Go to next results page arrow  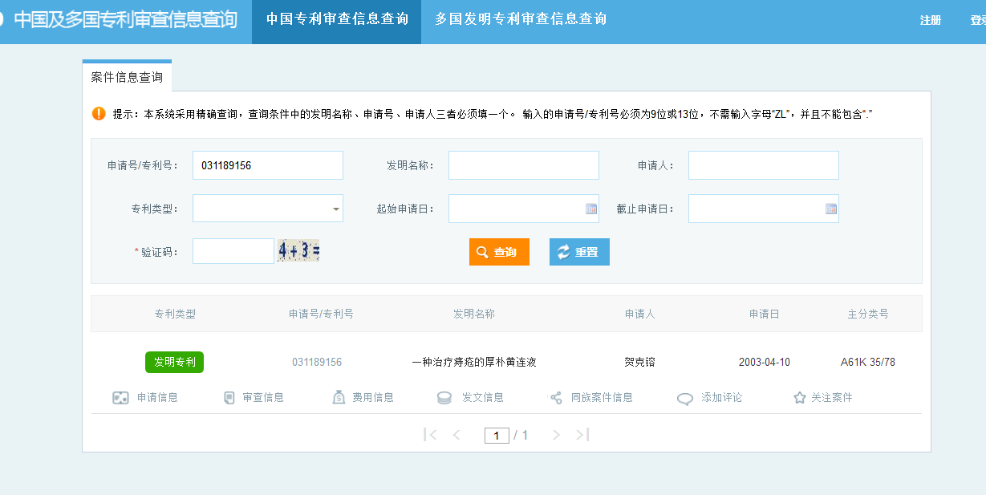(556, 435)
